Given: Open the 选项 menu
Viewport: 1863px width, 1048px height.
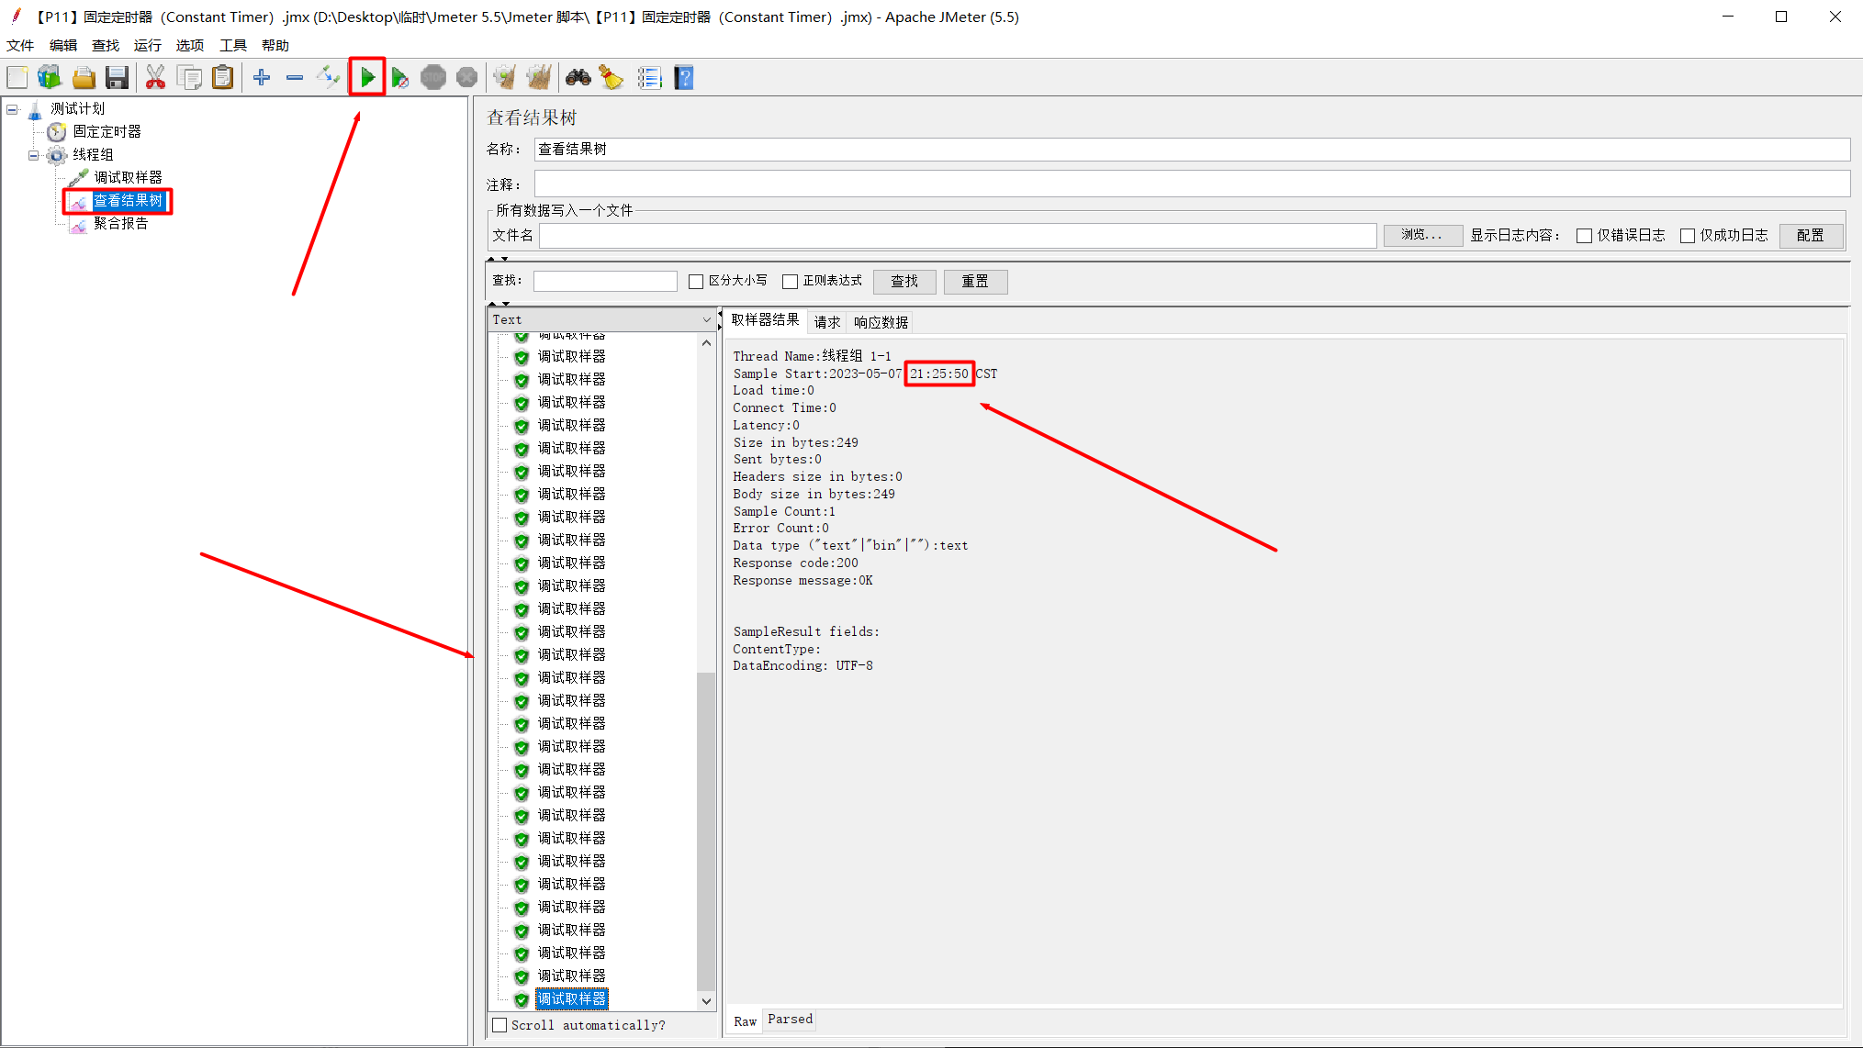Looking at the screenshot, I should 190,45.
